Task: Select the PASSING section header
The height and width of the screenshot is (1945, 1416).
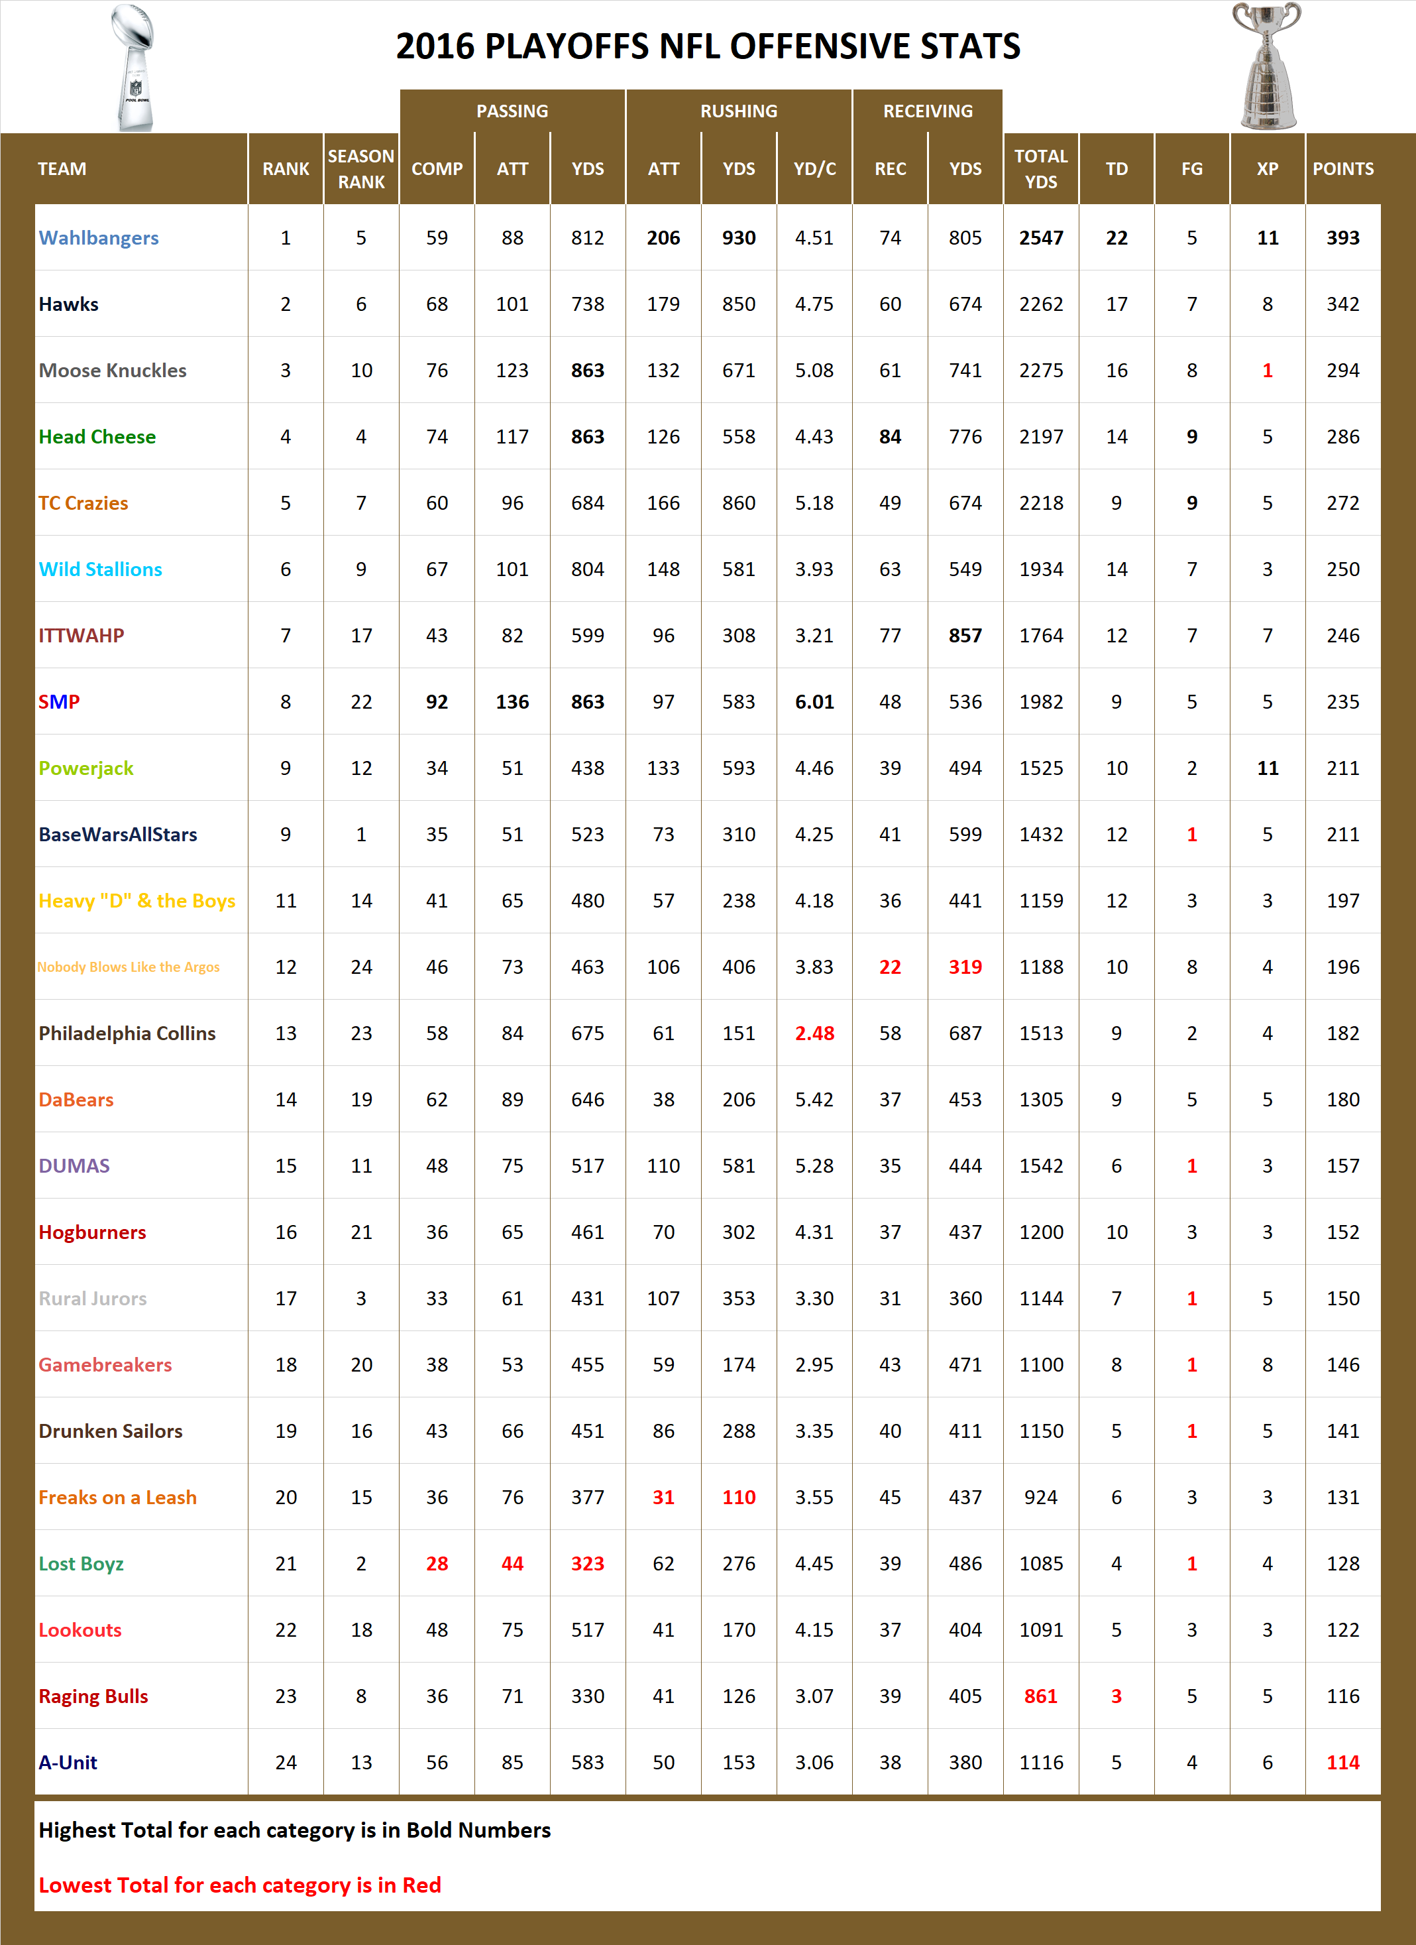Action: click(x=513, y=111)
